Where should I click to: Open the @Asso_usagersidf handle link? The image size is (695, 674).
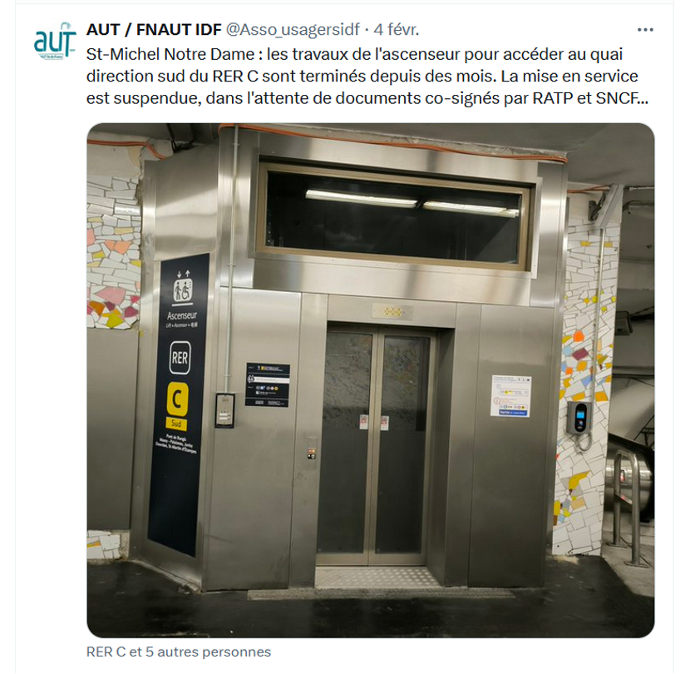(x=293, y=30)
